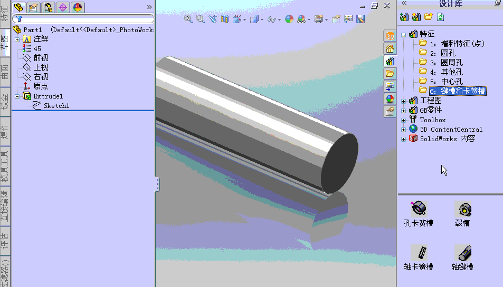Open the File Explorer task pane tab
503x287 pixels.
pos(390,74)
